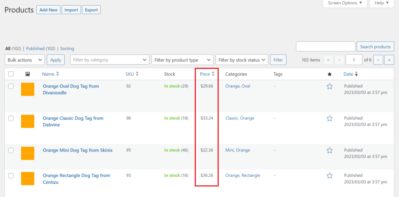Click the SKU value 95
Screen dimensions: 399x197
coord(129,150)
